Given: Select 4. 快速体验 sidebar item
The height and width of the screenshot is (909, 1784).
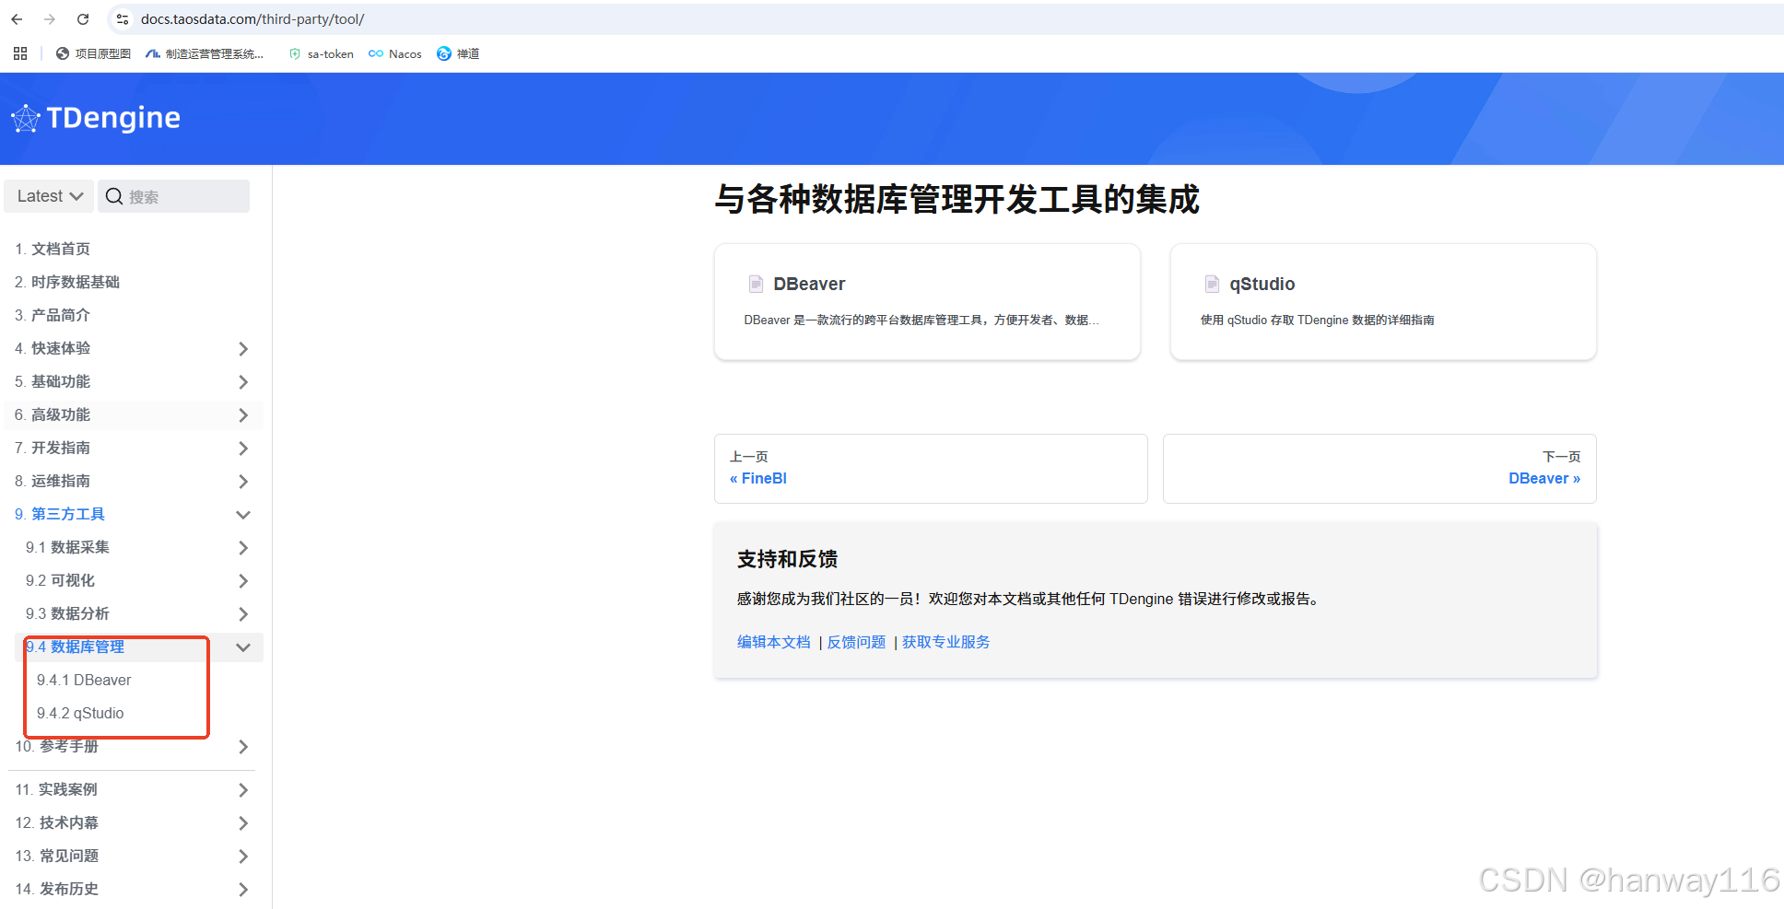Looking at the screenshot, I should pyautogui.click(x=53, y=348).
